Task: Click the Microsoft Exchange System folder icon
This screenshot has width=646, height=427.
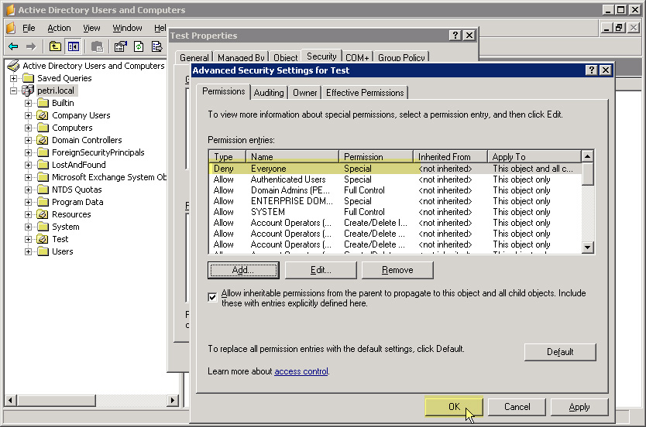Action: (43, 177)
